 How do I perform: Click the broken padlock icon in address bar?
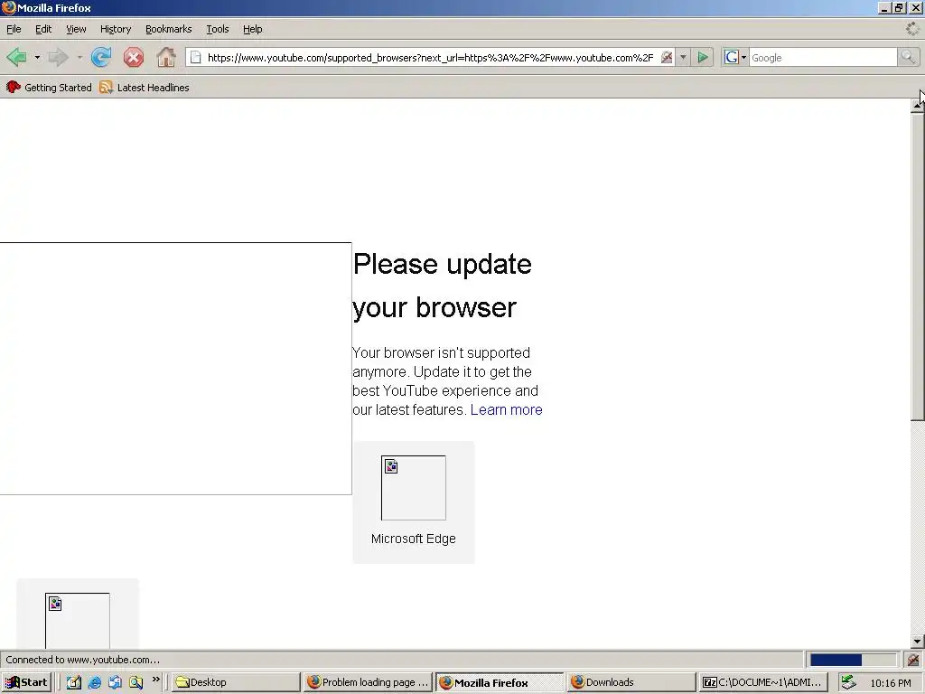[x=667, y=57]
